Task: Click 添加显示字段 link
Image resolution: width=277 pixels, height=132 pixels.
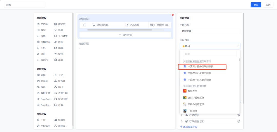Action: point(189,127)
